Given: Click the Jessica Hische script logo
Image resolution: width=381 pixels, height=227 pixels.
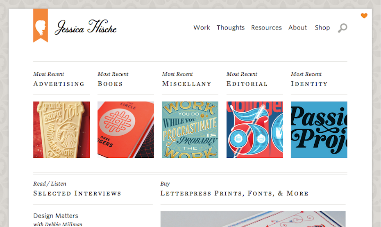Looking at the screenshot, I should tap(86, 27).
